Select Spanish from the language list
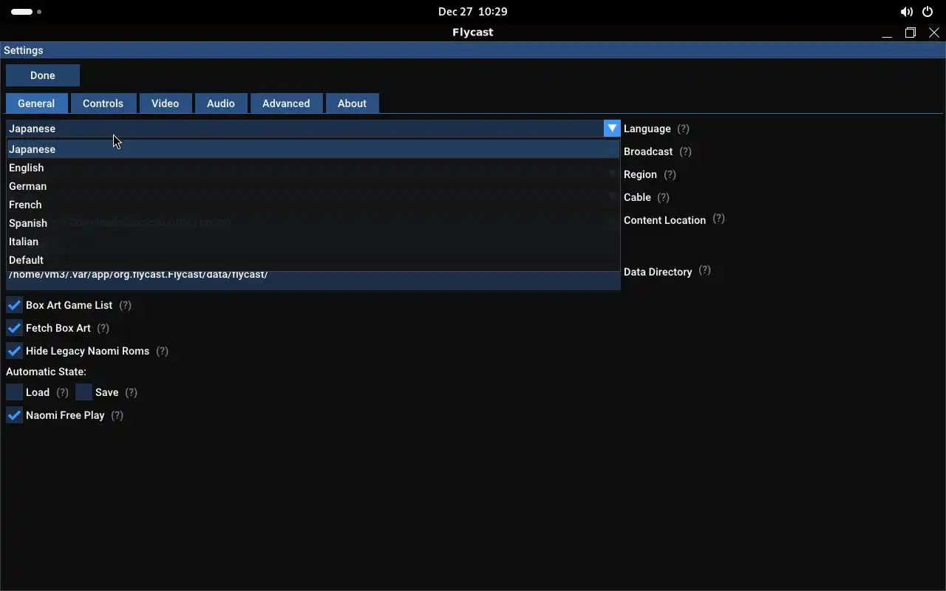Screen dimensions: 946x591 click(x=313, y=223)
